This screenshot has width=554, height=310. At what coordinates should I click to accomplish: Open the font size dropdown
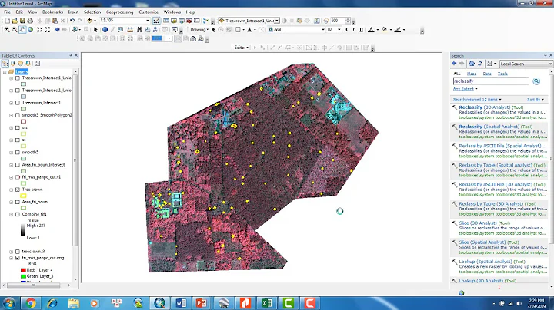(x=339, y=30)
